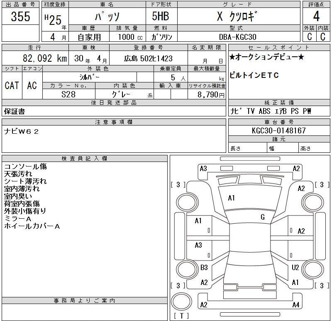Viewport: 332px width, 321px height.
Task: Select the registration number 広島 502ヒ1423
Action: [148, 59]
